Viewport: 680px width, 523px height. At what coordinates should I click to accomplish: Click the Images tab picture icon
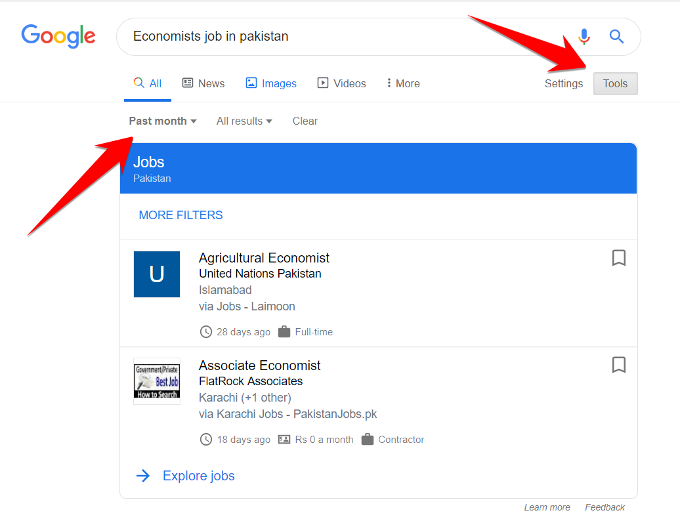(x=251, y=83)
